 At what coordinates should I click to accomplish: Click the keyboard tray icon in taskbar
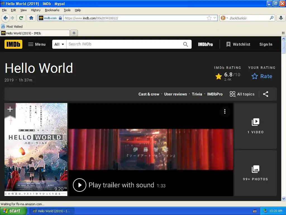[255, 211]
